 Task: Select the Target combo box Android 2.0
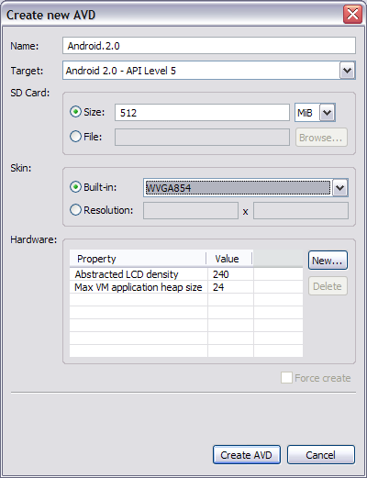pos(209,71)
